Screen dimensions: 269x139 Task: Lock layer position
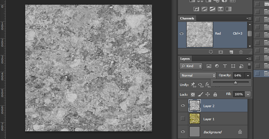point(207,94)
